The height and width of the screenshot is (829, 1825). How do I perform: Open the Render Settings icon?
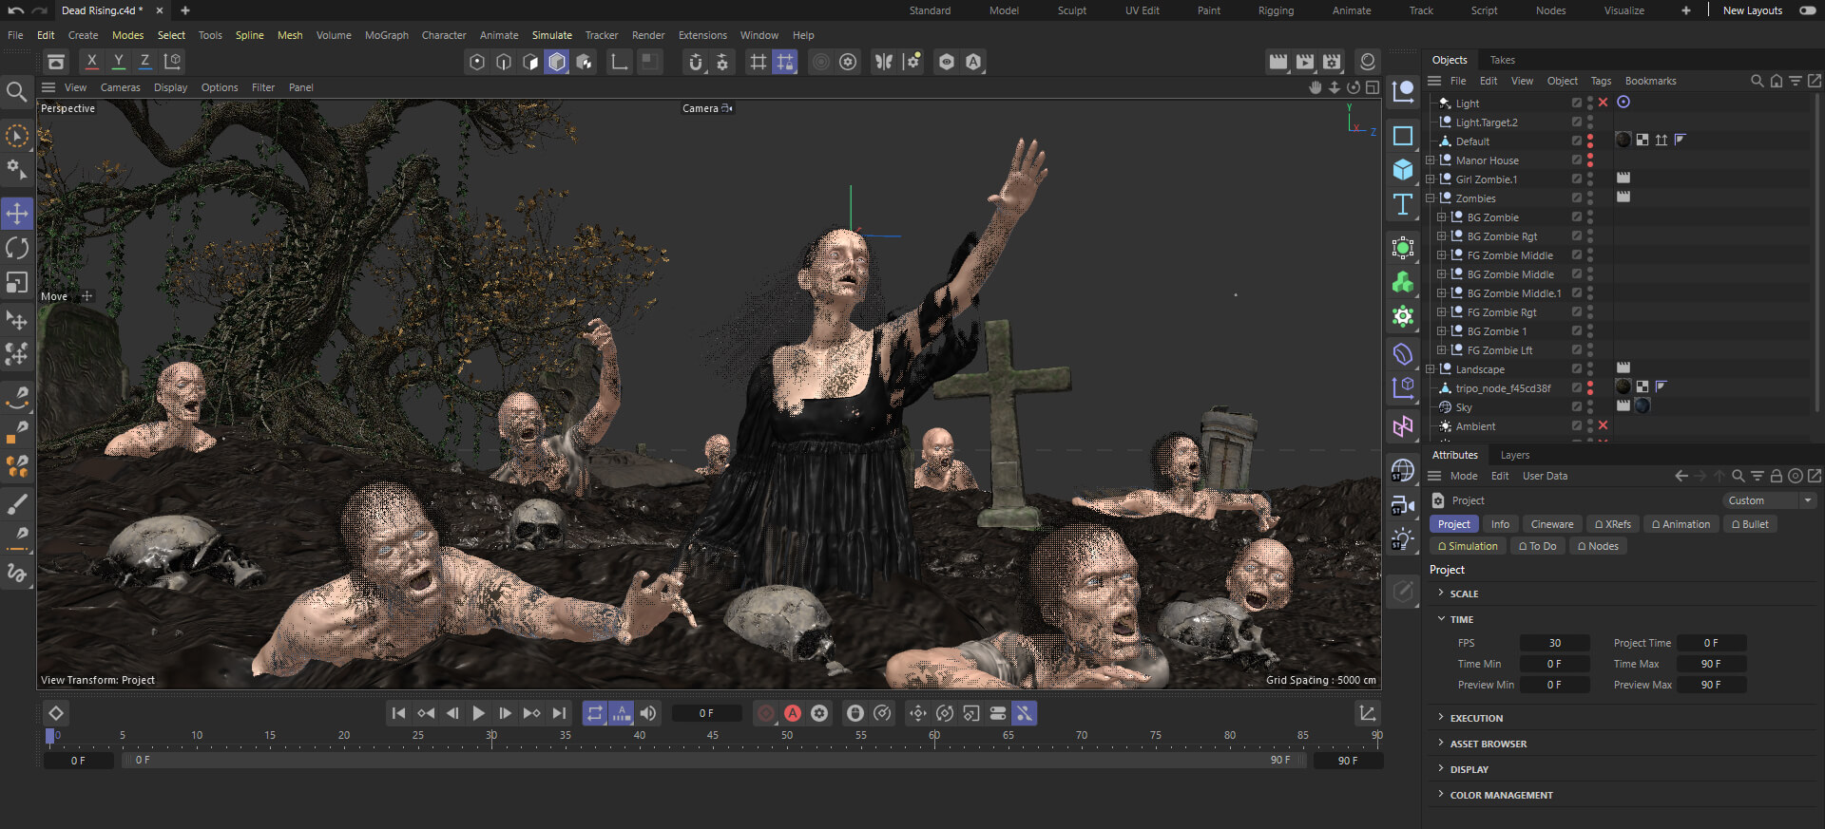tap(1332, 62)
